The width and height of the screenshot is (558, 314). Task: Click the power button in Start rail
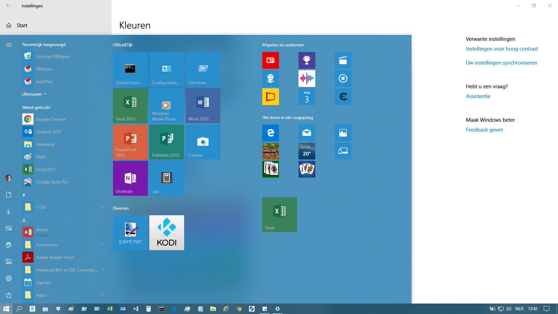[9, 295]
